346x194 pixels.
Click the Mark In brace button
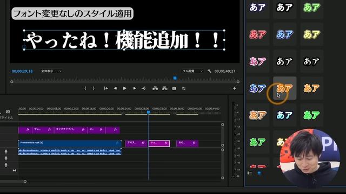(85, 88)
